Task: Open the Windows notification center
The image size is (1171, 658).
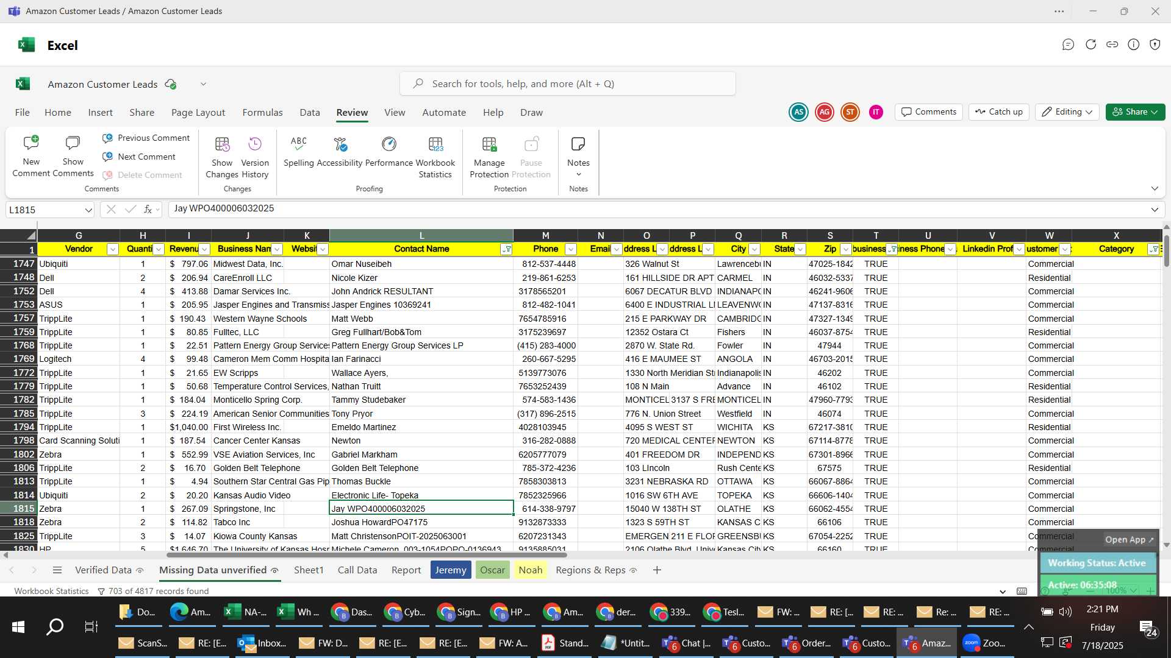Action: 1148,628
